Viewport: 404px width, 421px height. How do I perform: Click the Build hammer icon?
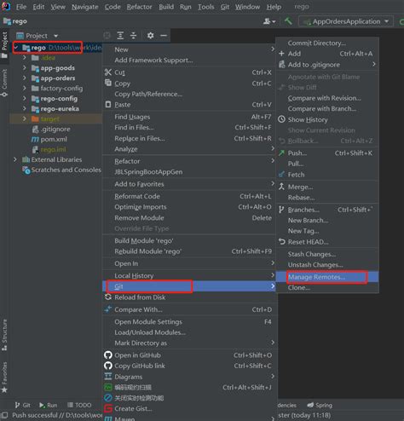(288, 21)
